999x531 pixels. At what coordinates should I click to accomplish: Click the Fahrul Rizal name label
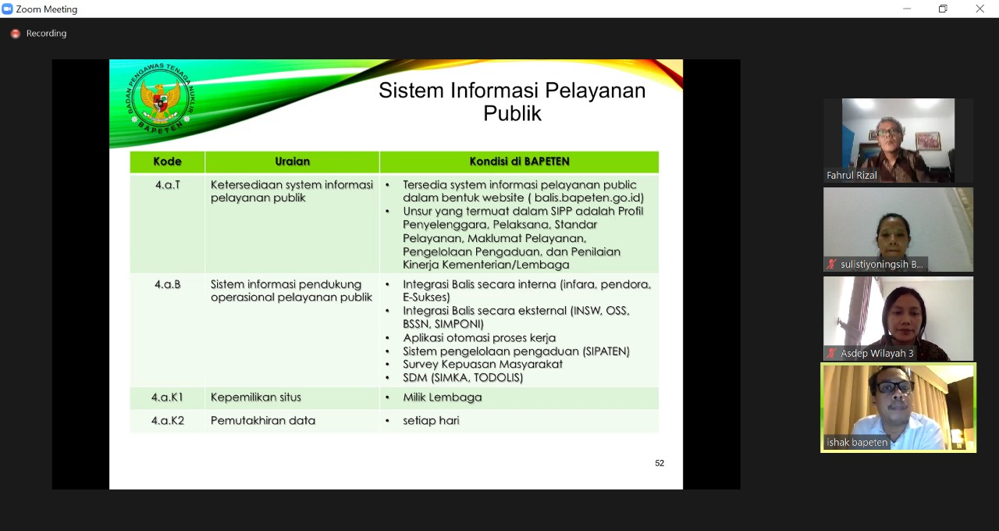point(851,176)
